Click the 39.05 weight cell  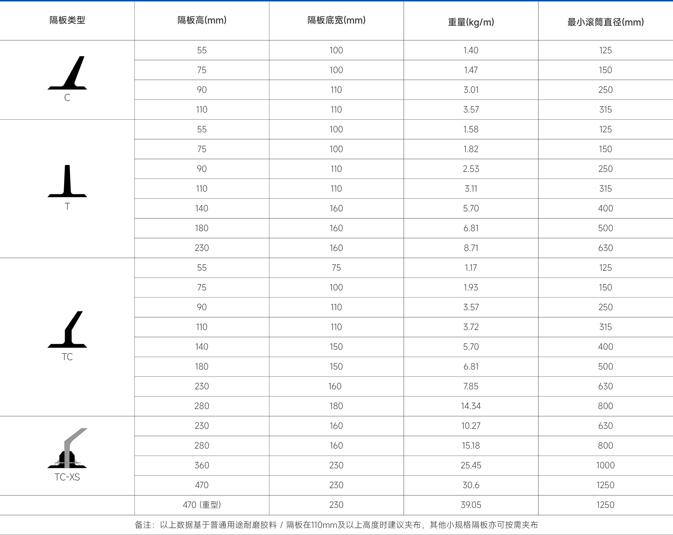471,505
